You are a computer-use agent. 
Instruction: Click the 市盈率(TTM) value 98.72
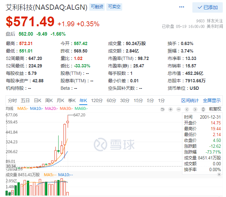(x=143, y=58)
